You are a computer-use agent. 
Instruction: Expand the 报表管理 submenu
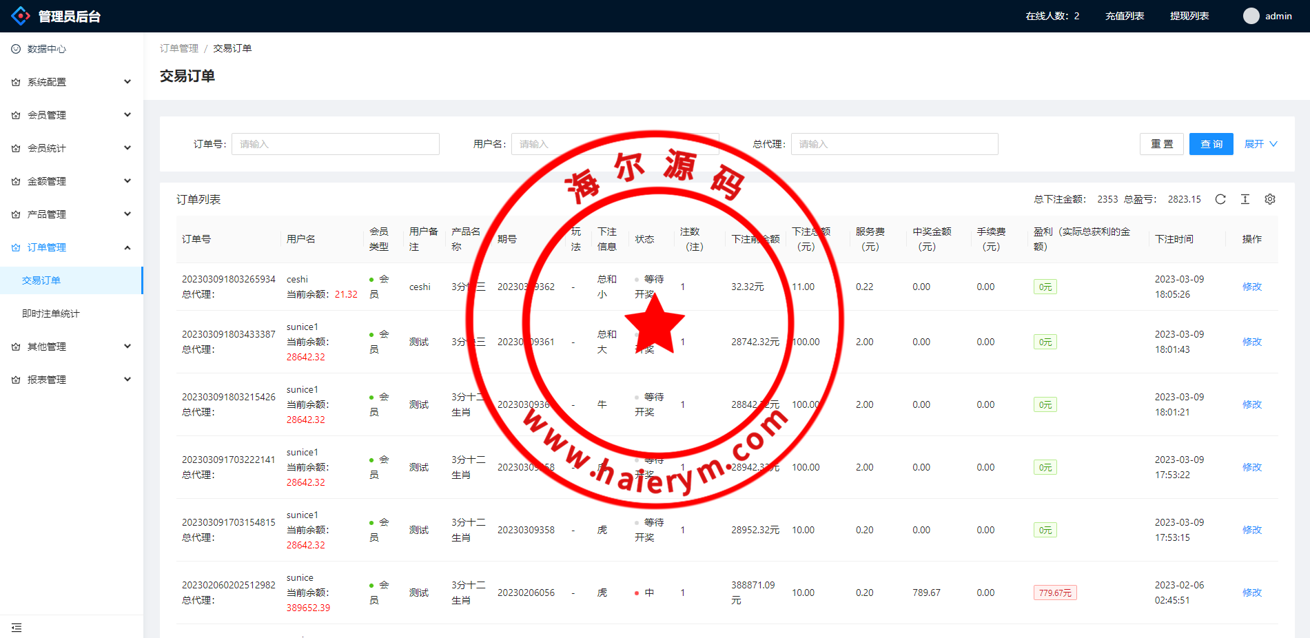[x=72, y=380]
